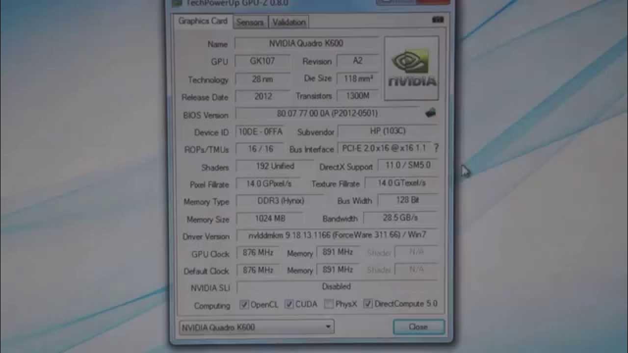628x353 pixels.
Task: Click the Bandwidth field 28.5 GB/s
Action: tap(400, 217)
